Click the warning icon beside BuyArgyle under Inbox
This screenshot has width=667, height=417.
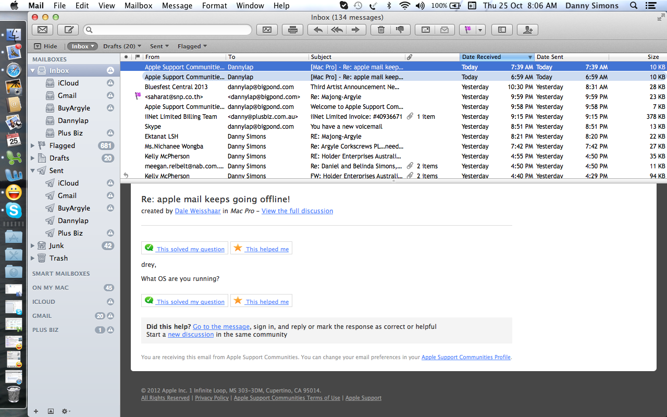click(x=110, y=108)
